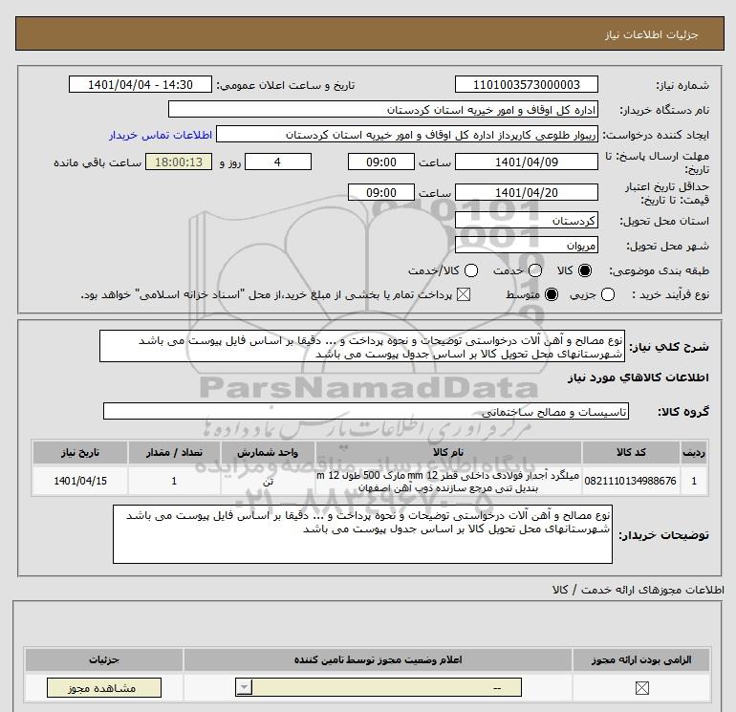Click the شماره نیاز number field
Image resolution: width=736 pixels, height=712 pixels.
[526, 84]
